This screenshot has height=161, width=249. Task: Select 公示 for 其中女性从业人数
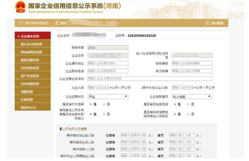pos(195,88)
